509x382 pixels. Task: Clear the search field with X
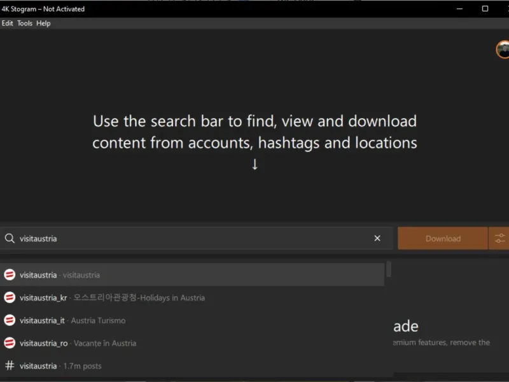tap(377, 238)
